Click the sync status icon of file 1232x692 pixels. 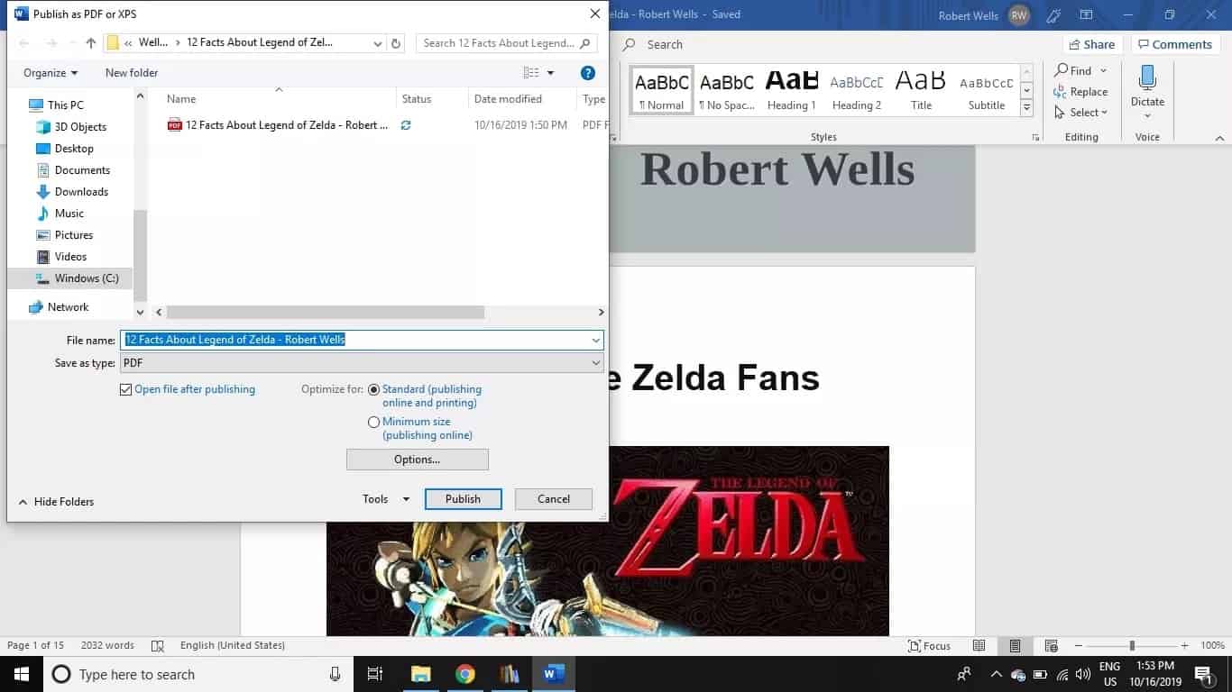pyautogui.click(x=406, y=125)
